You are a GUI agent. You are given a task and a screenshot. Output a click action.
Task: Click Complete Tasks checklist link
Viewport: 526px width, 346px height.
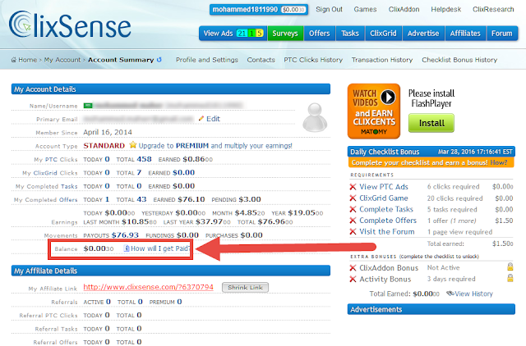(x=386, y=209)
